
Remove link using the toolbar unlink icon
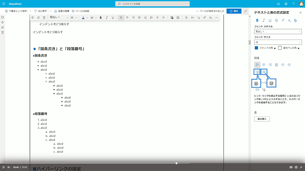[199, 18]
